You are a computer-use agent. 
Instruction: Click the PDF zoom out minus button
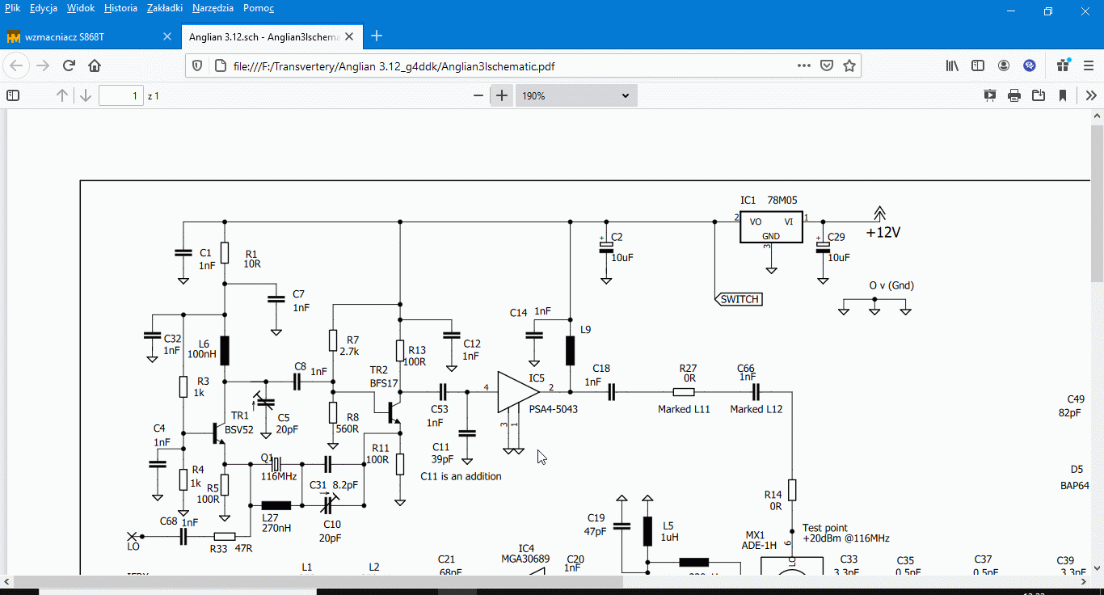click(478, 95)
